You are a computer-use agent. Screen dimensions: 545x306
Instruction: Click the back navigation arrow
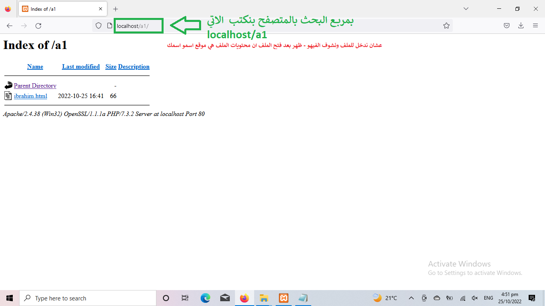click(x=10, y=26)
